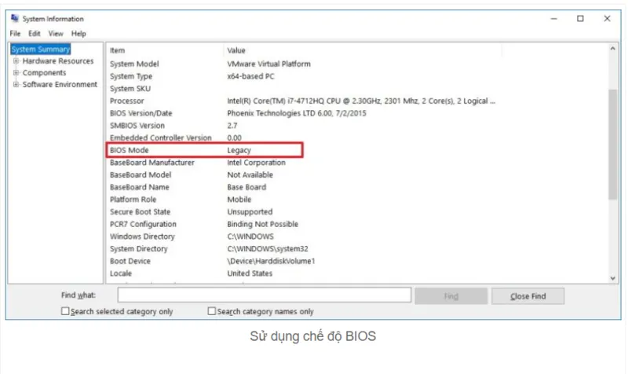Click the Intel Corporation value
628x374 pixels.
[257, 163]
